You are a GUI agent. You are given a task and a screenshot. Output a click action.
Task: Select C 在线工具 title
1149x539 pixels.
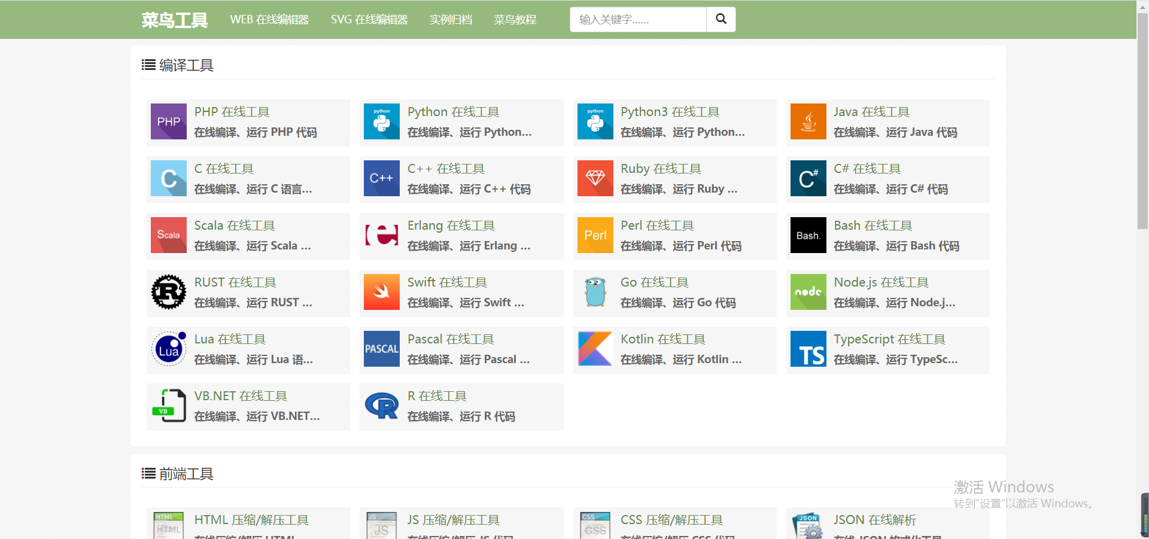point(224,169)
